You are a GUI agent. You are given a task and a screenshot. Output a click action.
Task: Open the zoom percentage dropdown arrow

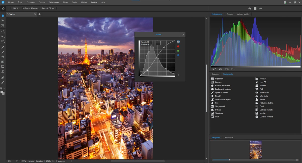point(17,161)
